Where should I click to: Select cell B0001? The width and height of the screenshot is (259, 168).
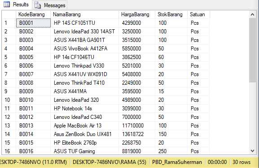33,23
